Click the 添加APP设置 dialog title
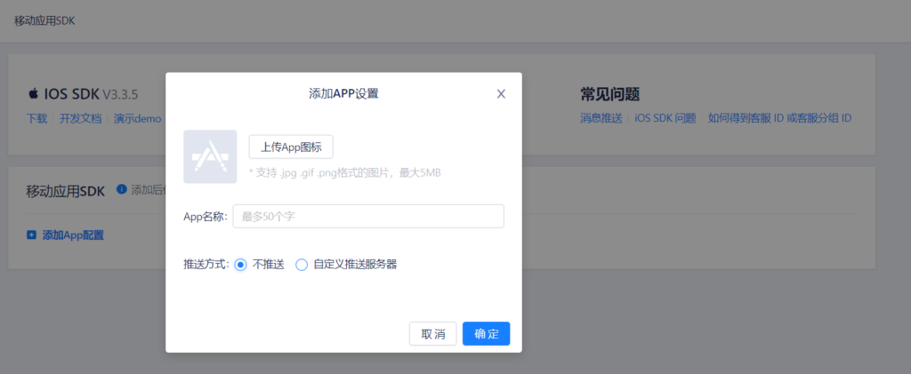911x374 pixels. coord(344,94)
